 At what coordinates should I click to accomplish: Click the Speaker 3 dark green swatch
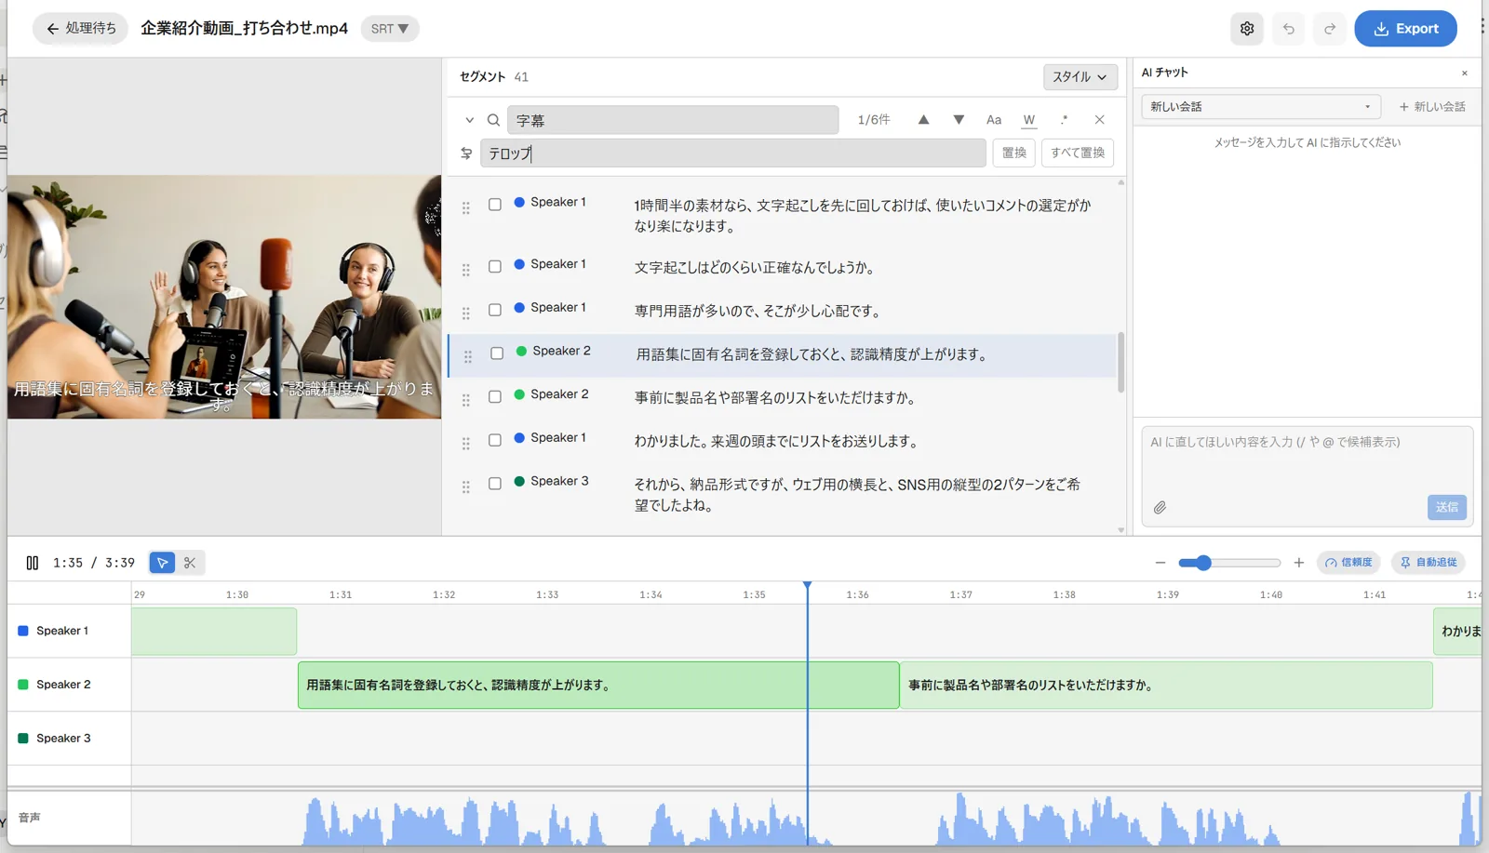23,739
